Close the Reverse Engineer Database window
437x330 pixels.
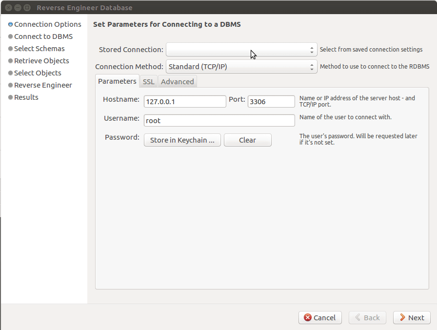coord(8,8)
